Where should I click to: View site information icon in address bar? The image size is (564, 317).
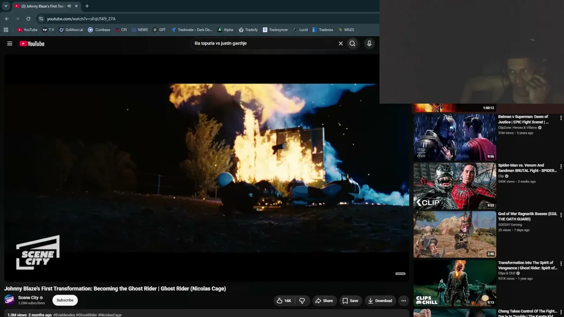pyautogui.click(x=41, y=19)
